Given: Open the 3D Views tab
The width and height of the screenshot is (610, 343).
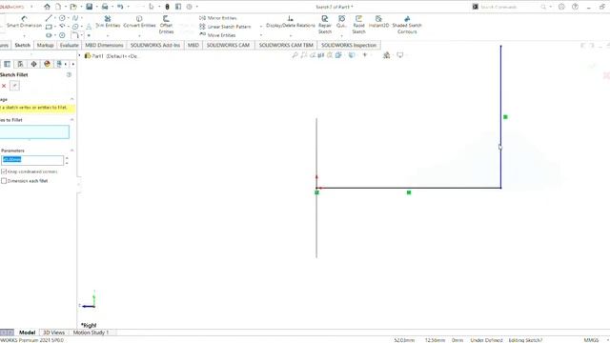Looking at the screenshot, I should (53, 333).
